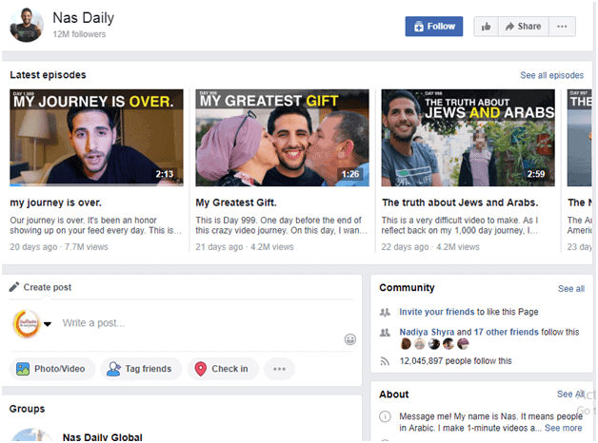Click '12,045,897 people follow this' text
This screenshot has width=598, height=443.
(455, 361)
